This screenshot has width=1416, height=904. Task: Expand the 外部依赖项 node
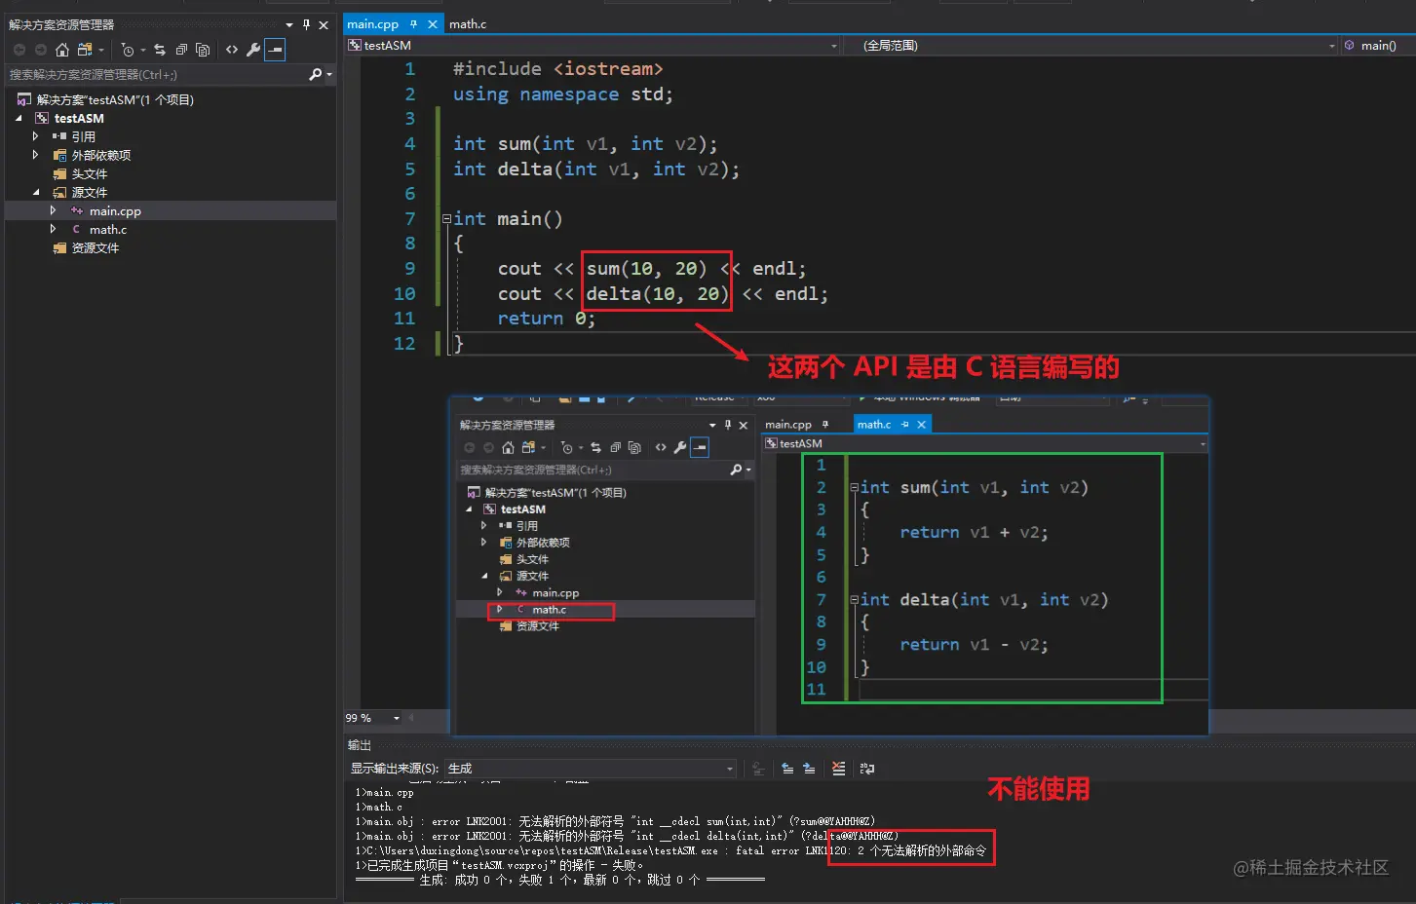(36, 155)
